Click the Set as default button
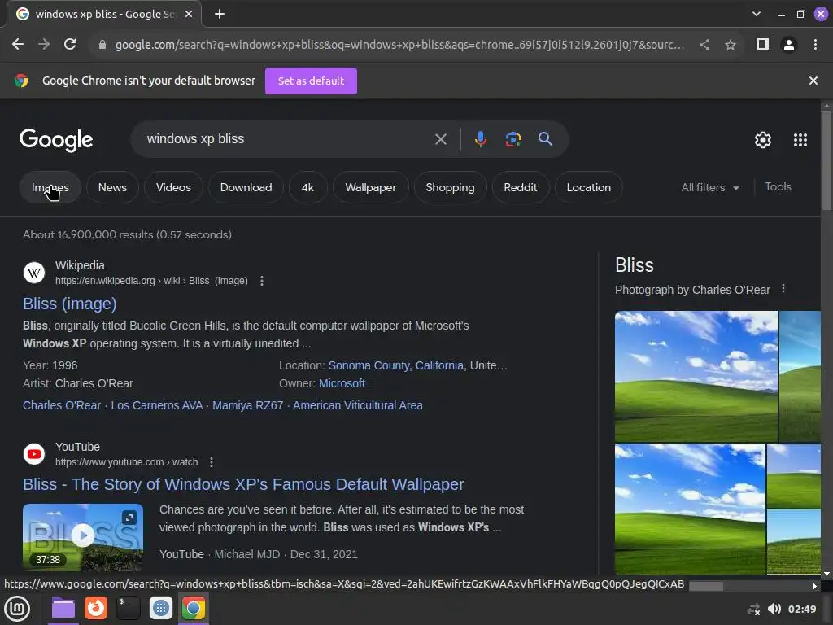This screenshot has height=625, width=833. point(312,81)
